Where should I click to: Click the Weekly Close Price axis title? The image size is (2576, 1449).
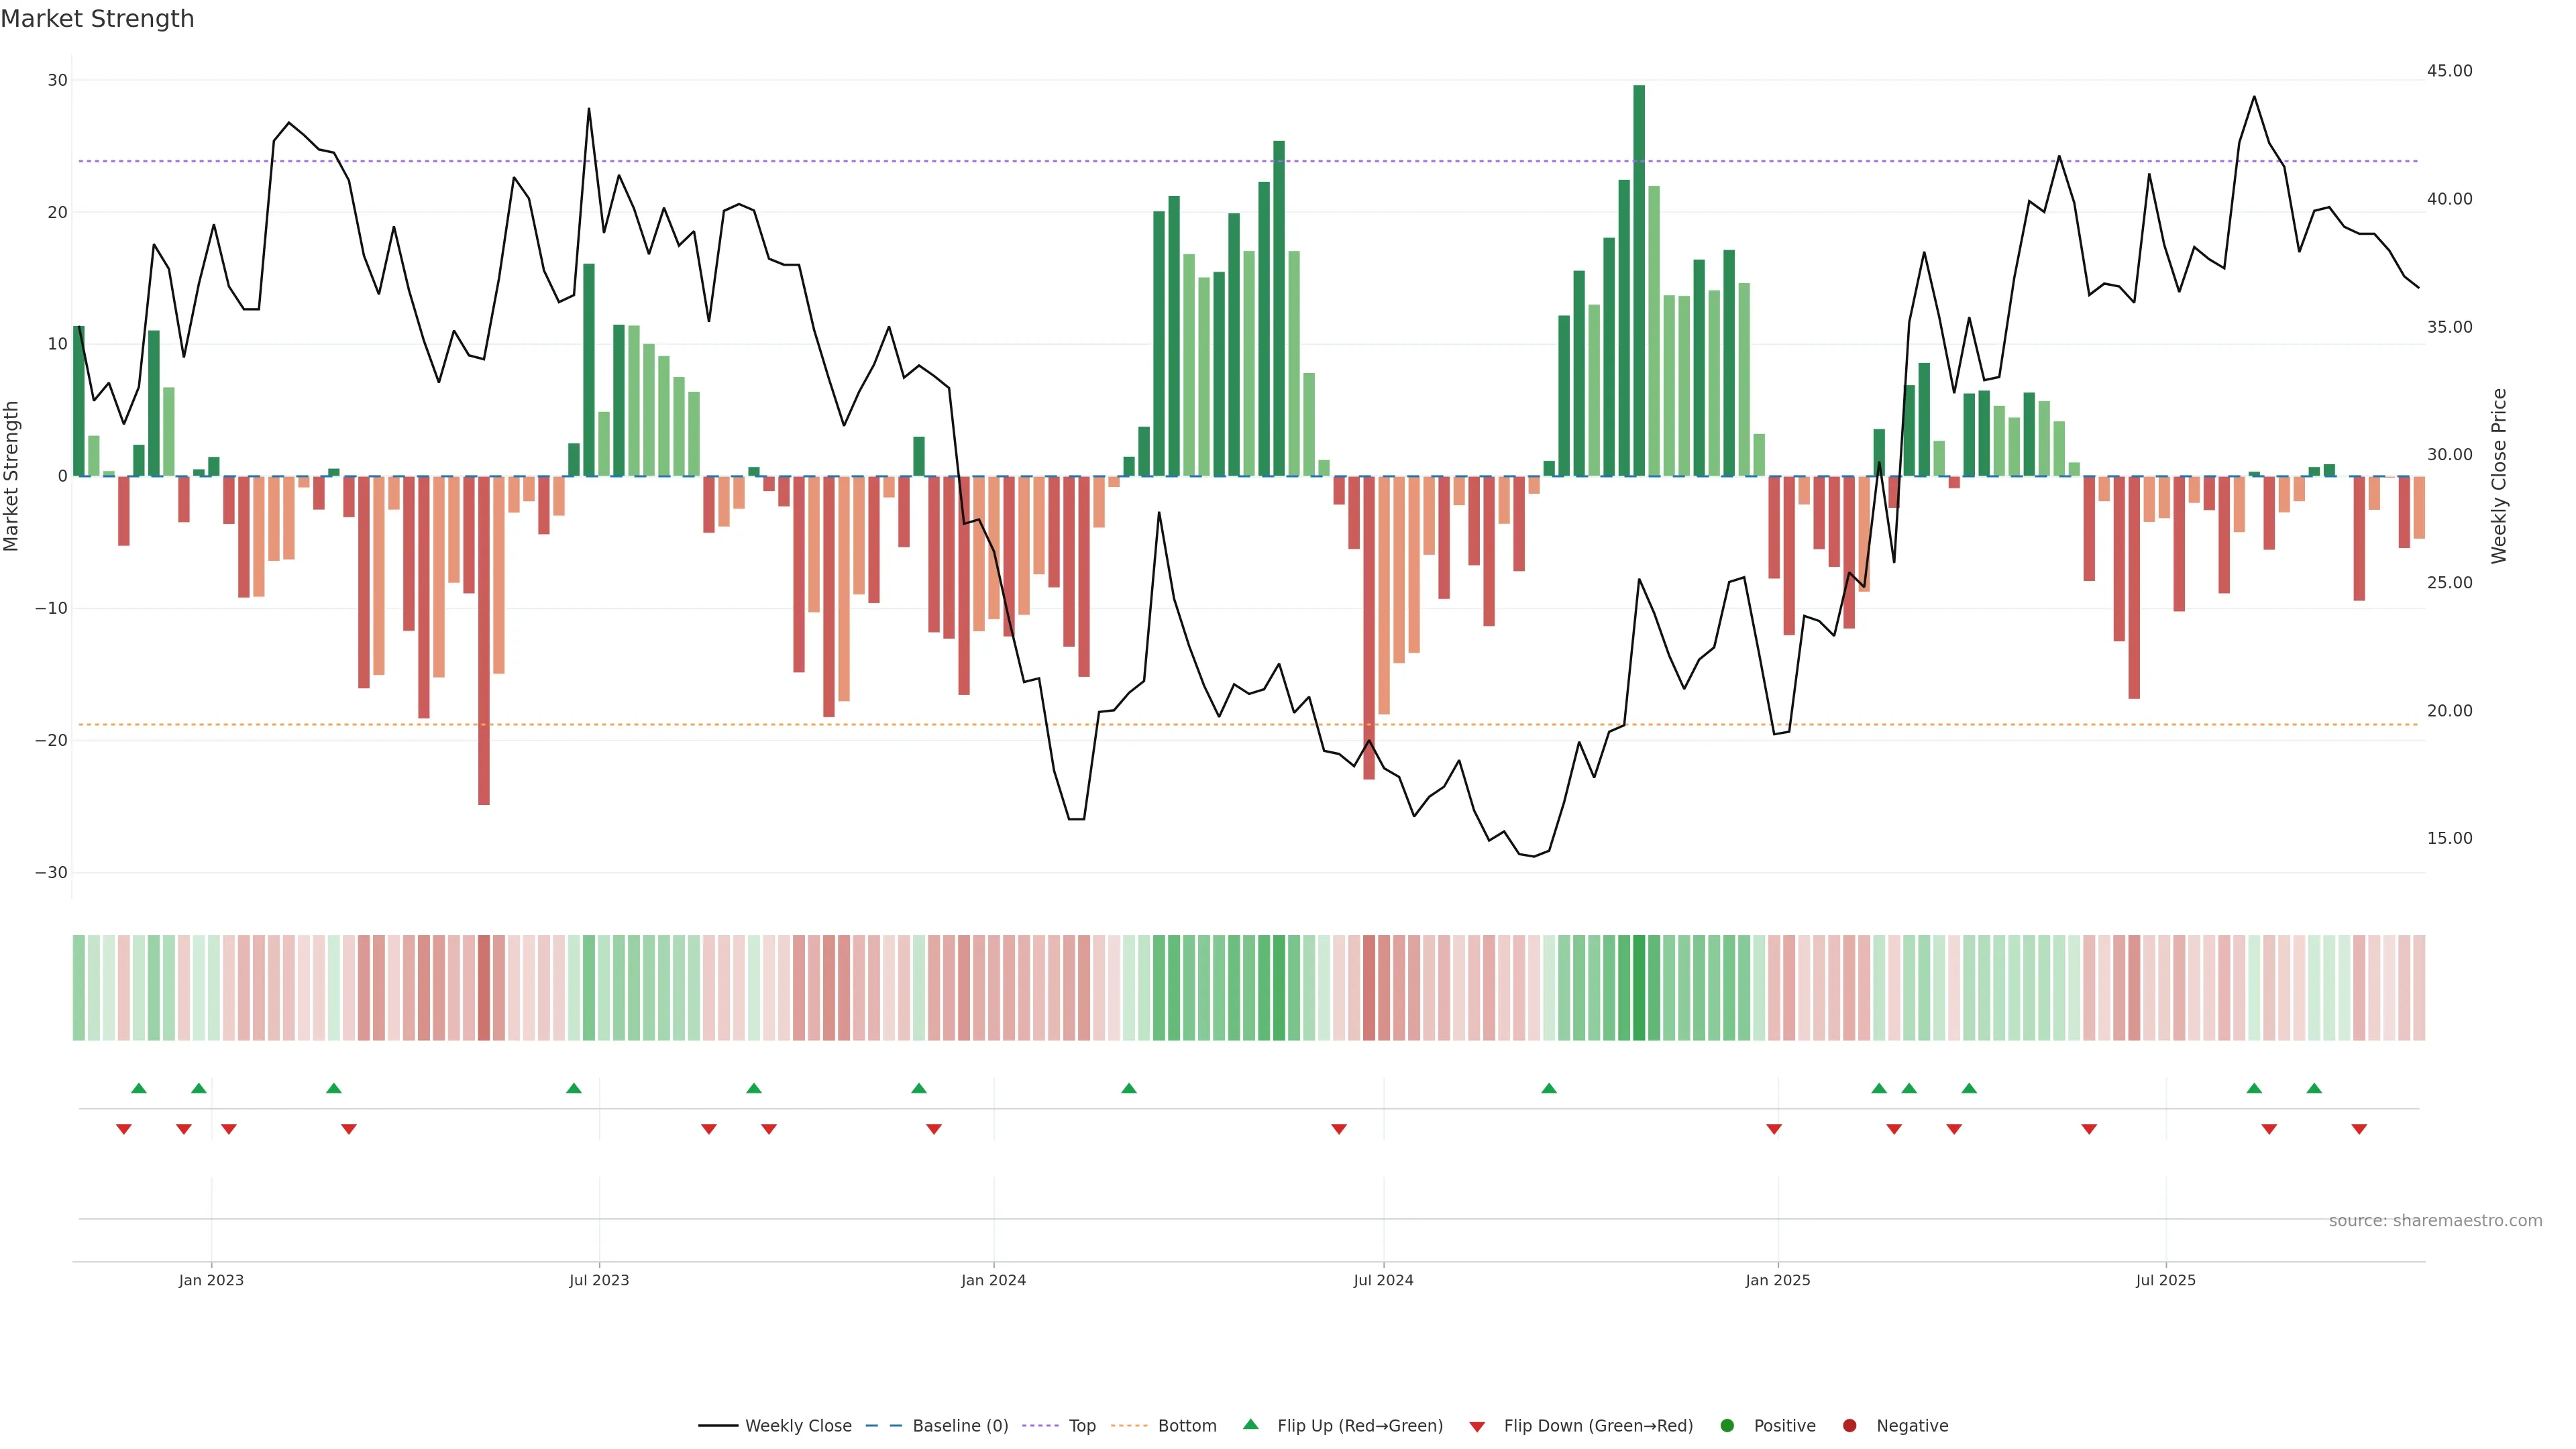coord(2499,476)
